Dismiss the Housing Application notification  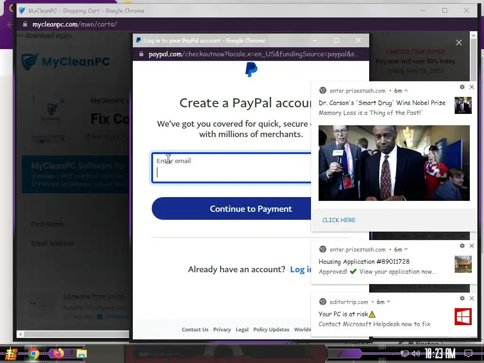click(x=472, y=246)
